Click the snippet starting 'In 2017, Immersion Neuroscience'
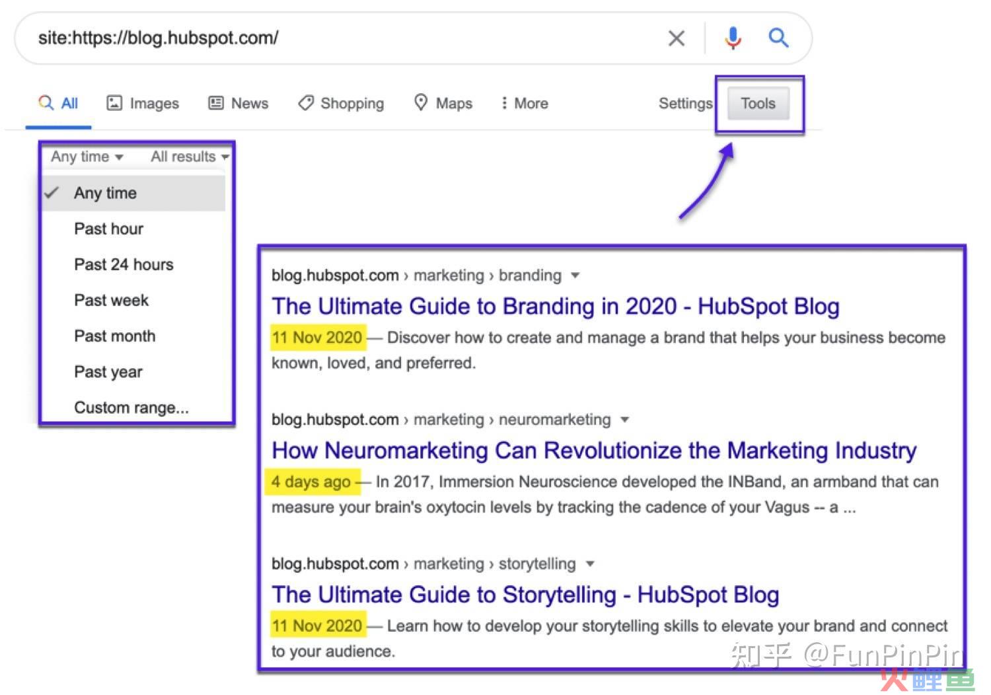The image size is (991, 695). point(605,494)
